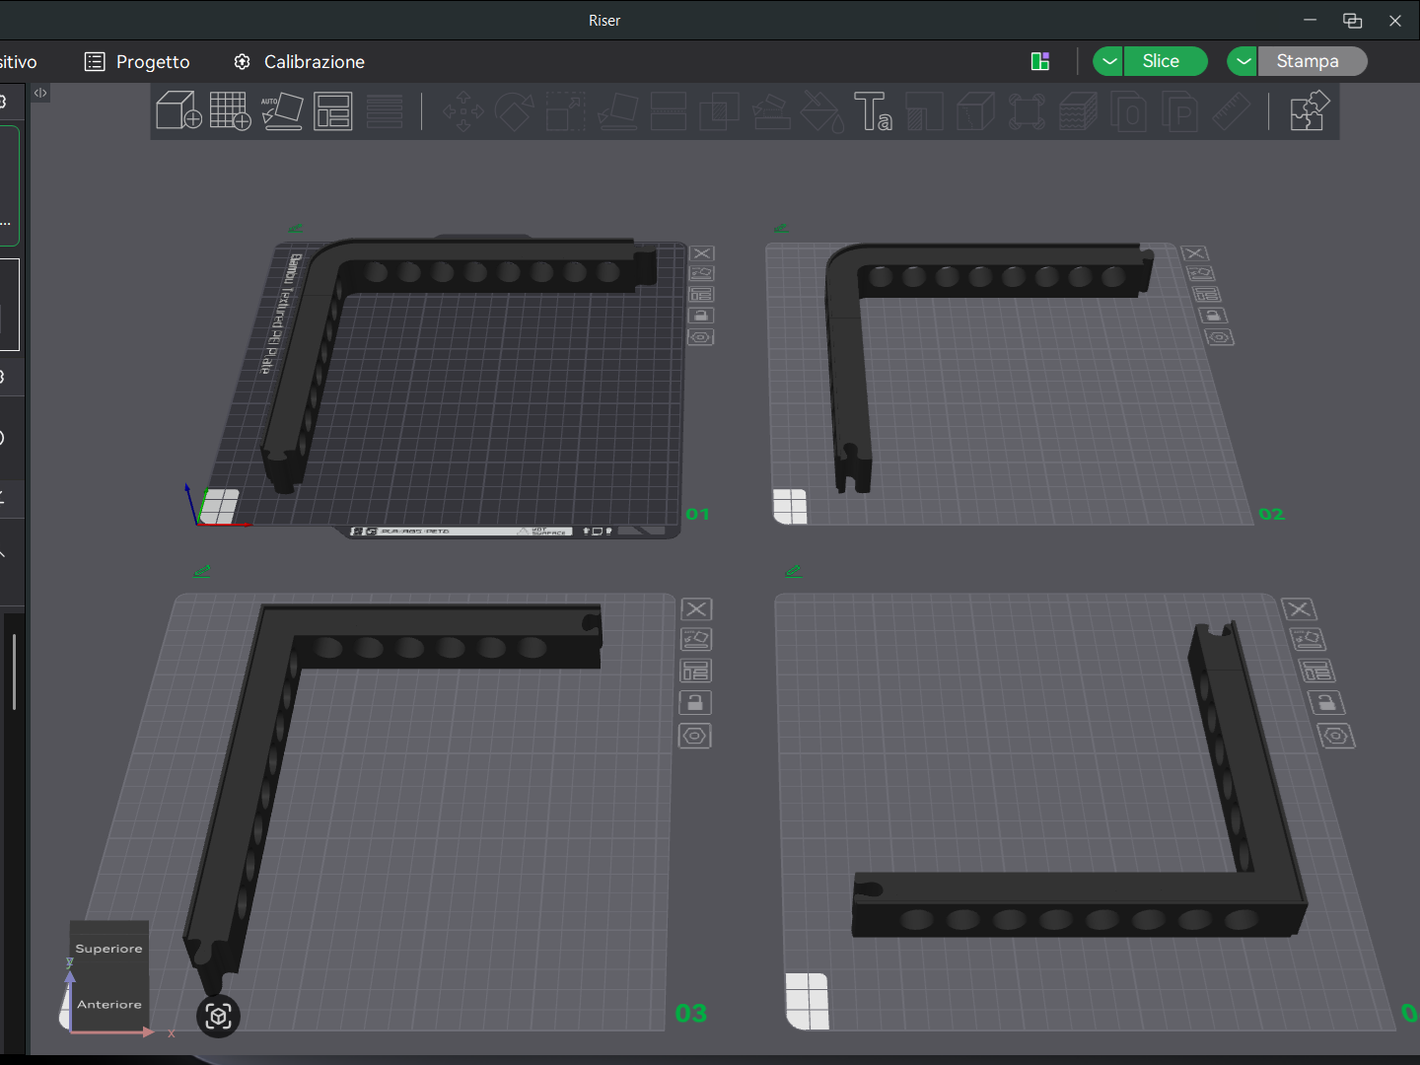This screenshot has width=1420, height=1065.
Task: Toggle the lock on bottom-right plate
Action: pos(1326,702)
